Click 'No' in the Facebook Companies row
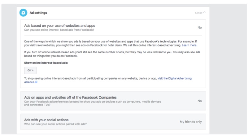This screenshot has height=139, width=248. pos(199,101)
